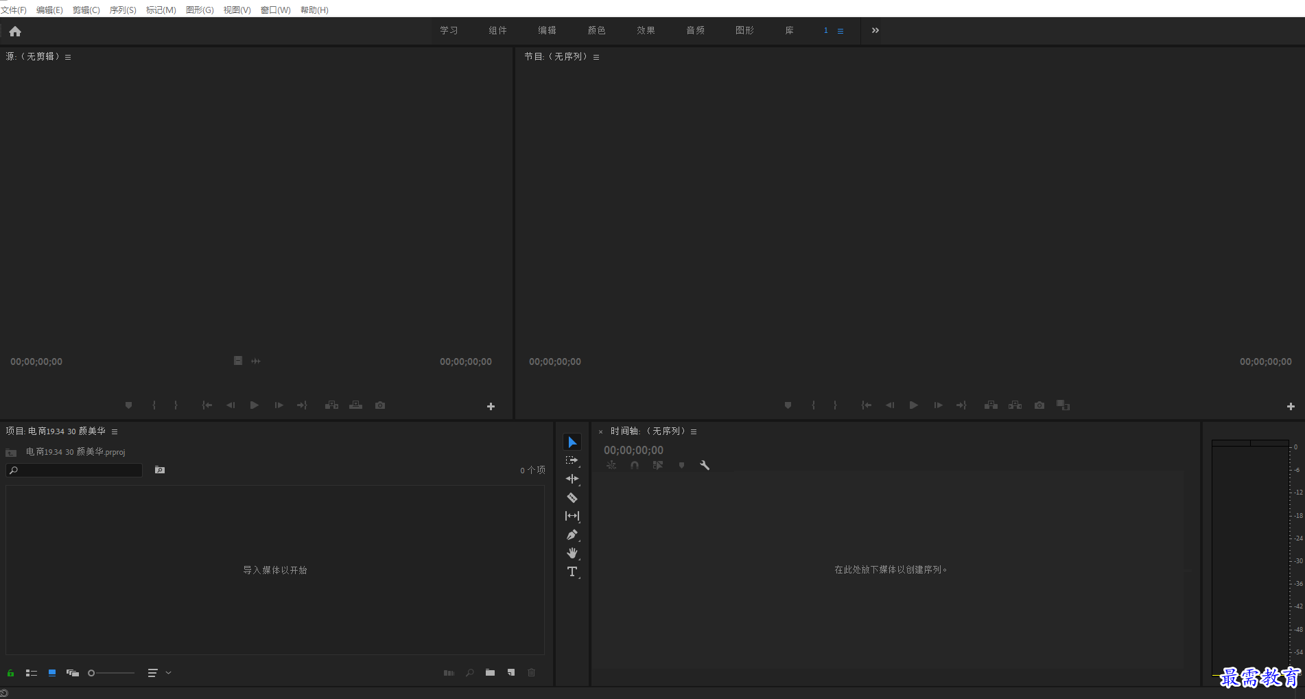The width and height of the screenshot is (1305, 699).
Task: Show more workspaces overflow chevron
Action: (875, 30)
